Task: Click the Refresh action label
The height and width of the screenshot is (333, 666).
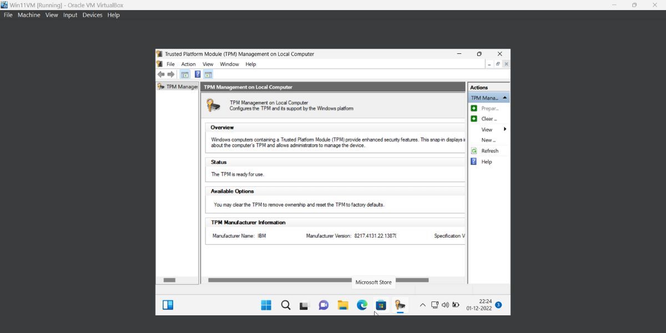Action: click(x=490, y=151)
